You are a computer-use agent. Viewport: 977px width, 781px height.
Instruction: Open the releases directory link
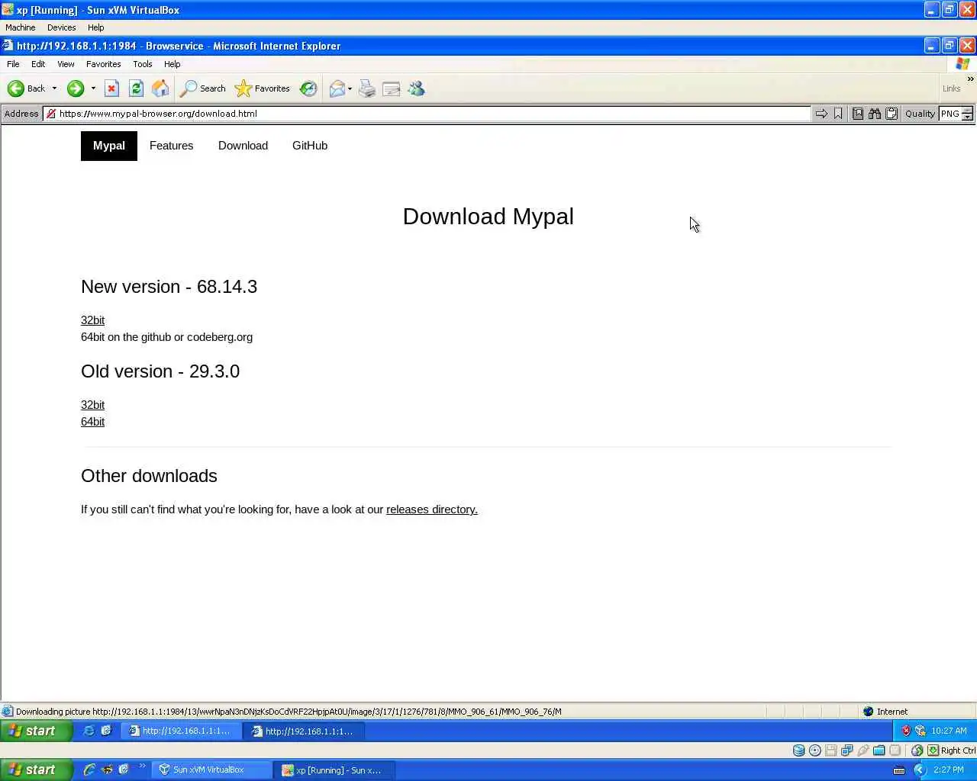tap(432, 509)
